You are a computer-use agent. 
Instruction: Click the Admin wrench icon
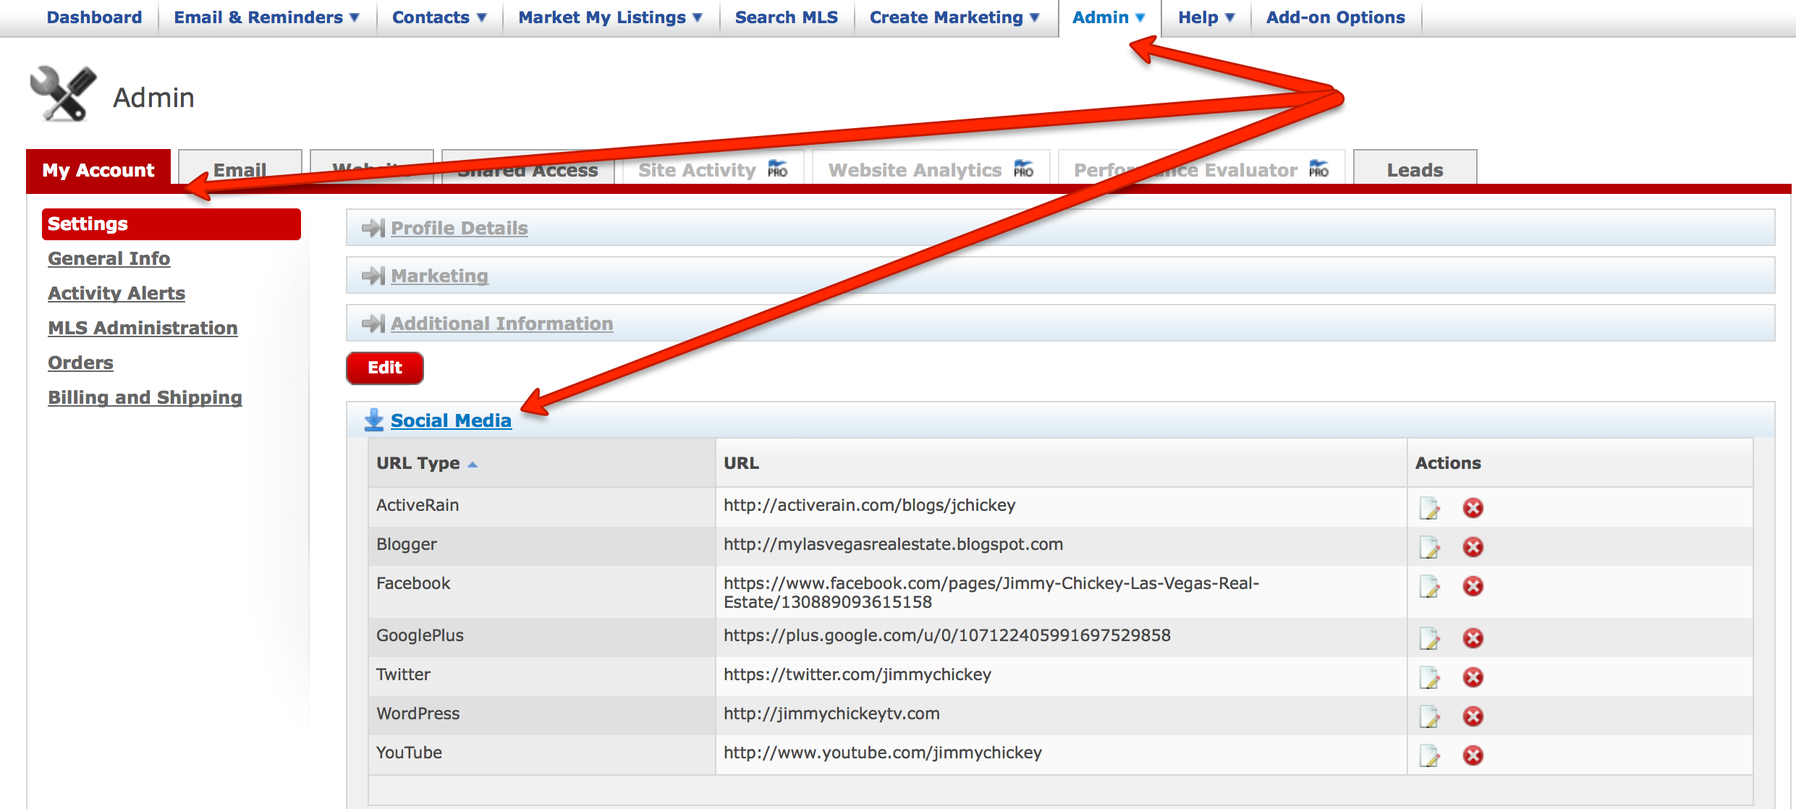click(64, 94)
